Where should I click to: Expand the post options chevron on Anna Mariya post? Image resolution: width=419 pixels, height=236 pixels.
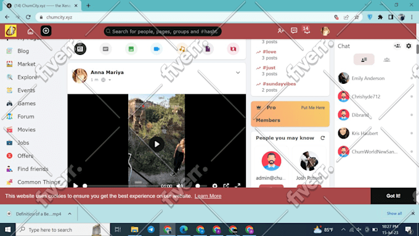pos(238,73)
